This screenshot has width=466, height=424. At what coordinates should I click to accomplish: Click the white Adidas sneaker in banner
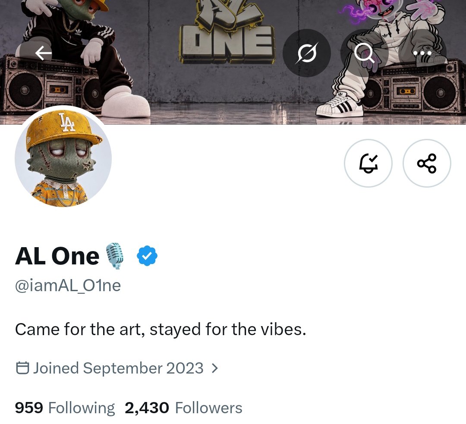[340, 106]
